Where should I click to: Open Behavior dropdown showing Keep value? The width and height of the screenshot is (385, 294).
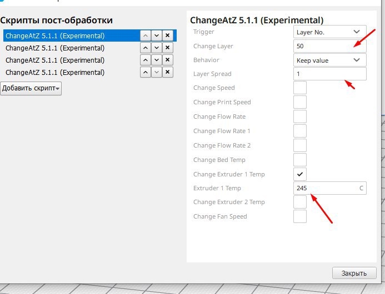(330, 60)
